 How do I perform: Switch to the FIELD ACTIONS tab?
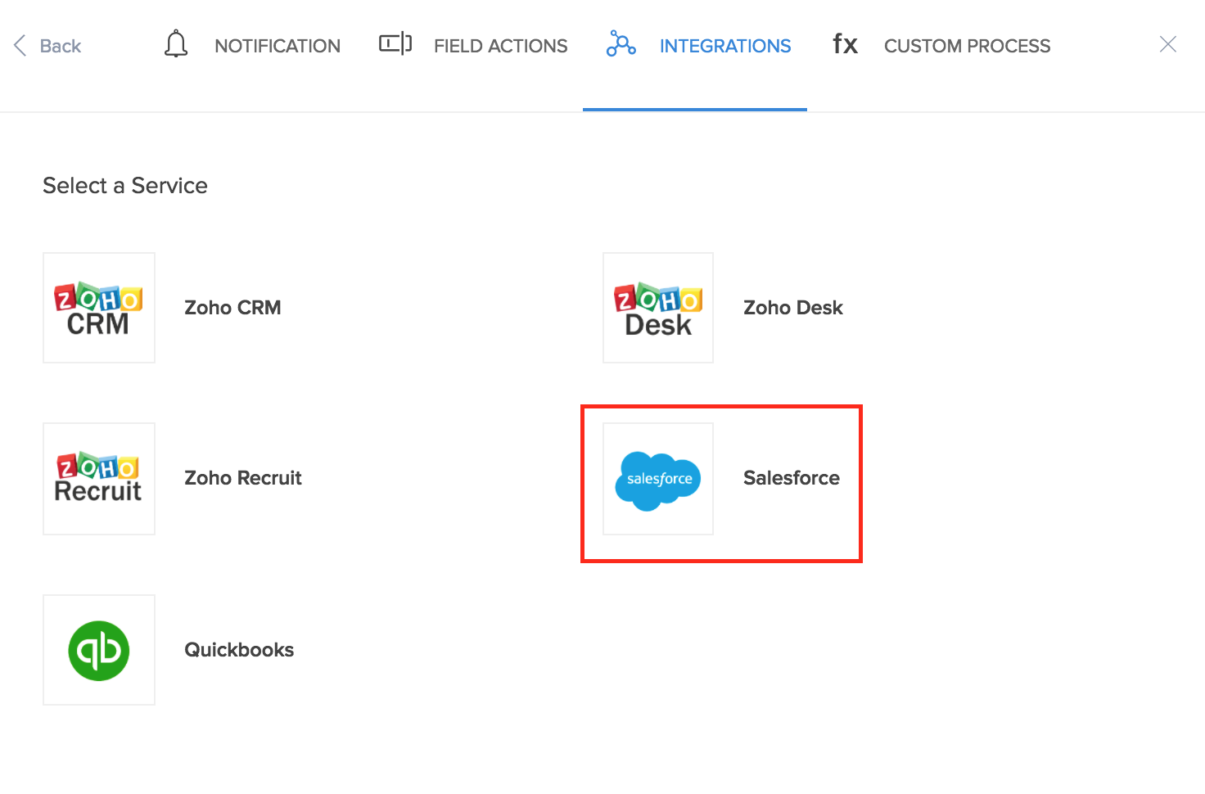click(501, 46)
